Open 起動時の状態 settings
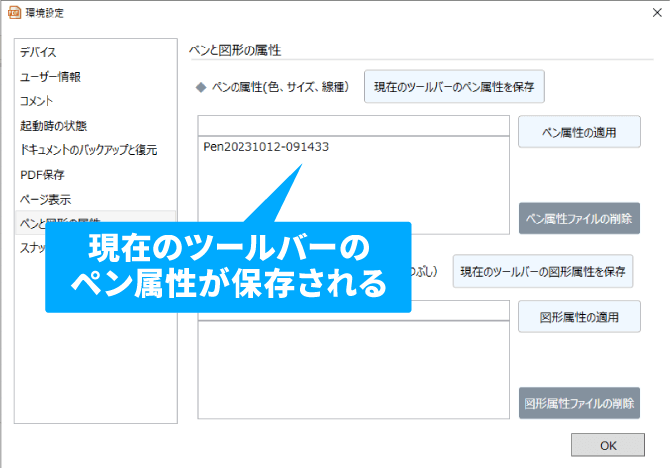This screenshot has width=670, height=469. (x=53, y=126)
